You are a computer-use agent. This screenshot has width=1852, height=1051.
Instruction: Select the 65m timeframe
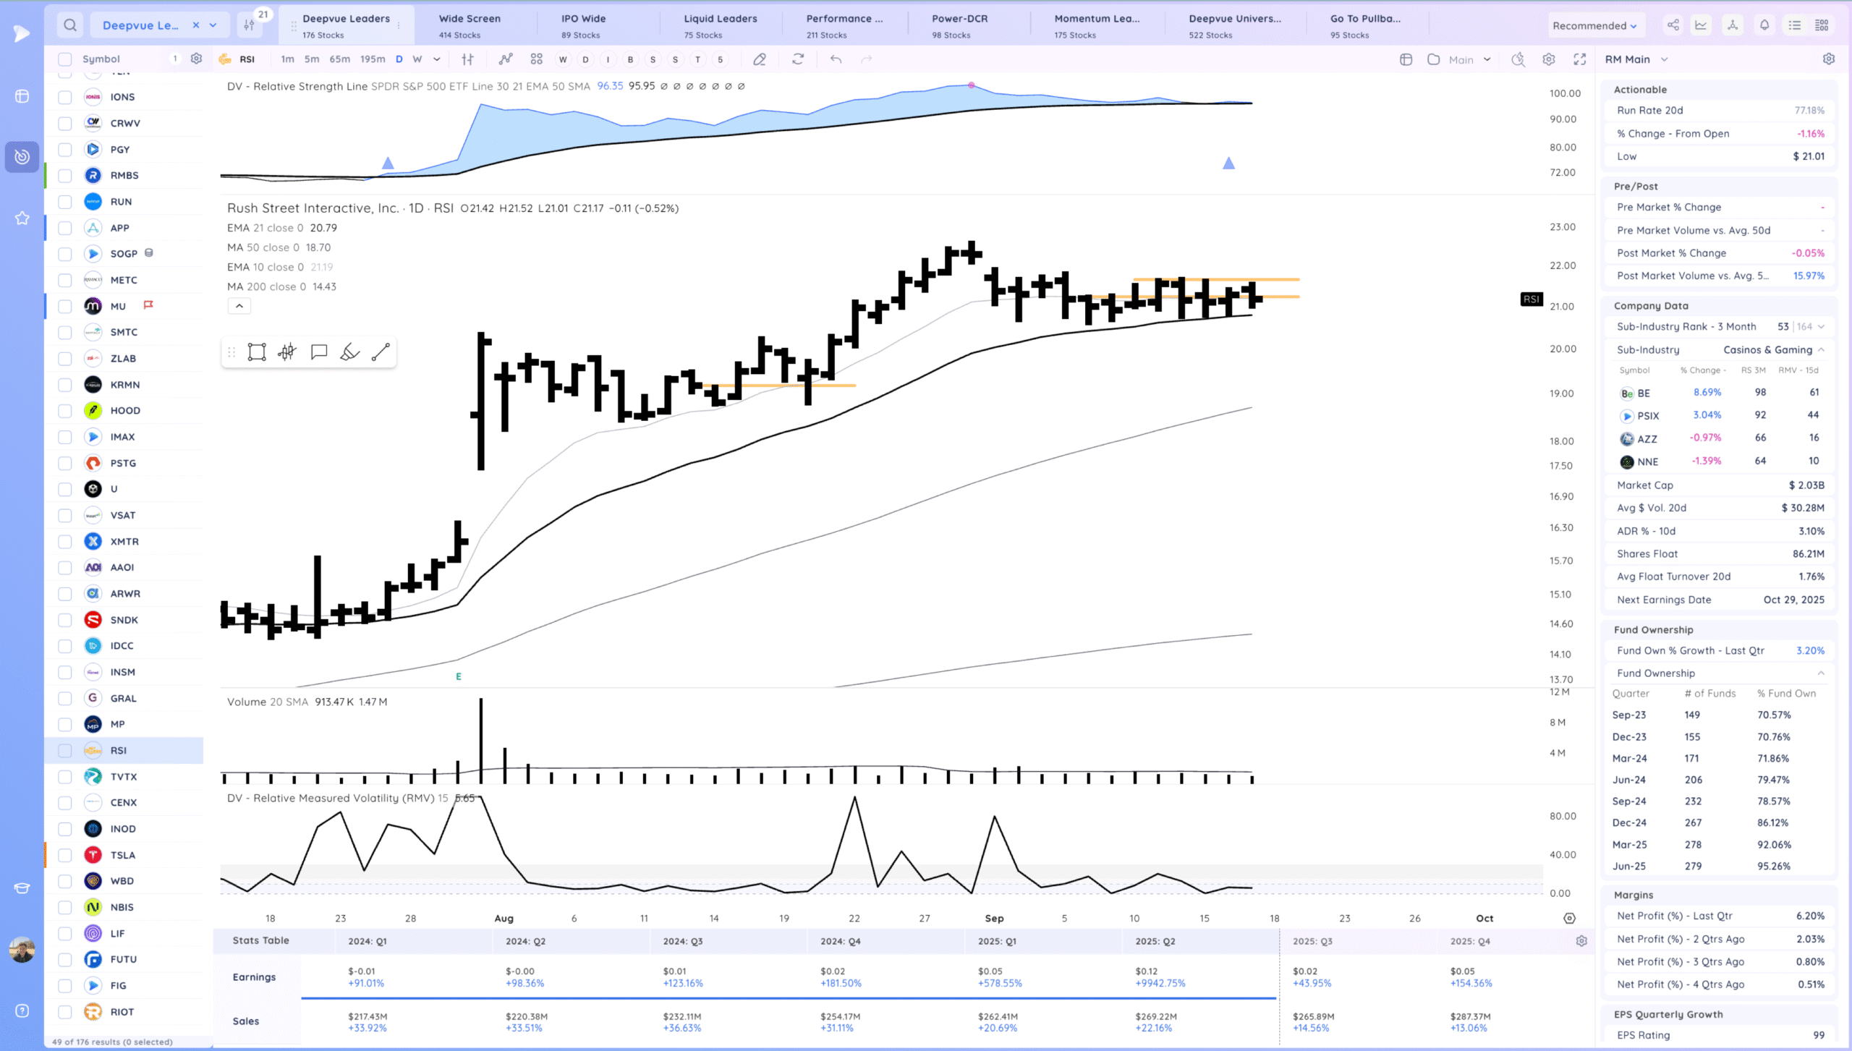coord(339,59)
